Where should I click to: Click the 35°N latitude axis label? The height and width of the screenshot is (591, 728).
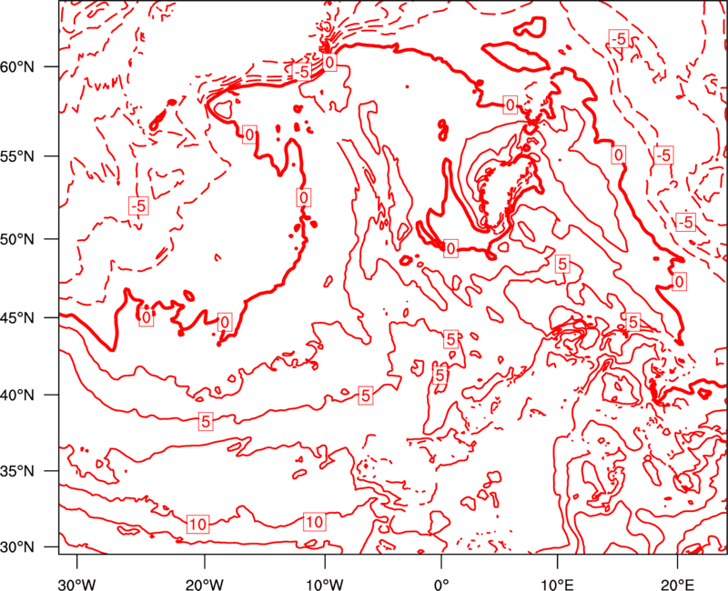coord(17,471)
